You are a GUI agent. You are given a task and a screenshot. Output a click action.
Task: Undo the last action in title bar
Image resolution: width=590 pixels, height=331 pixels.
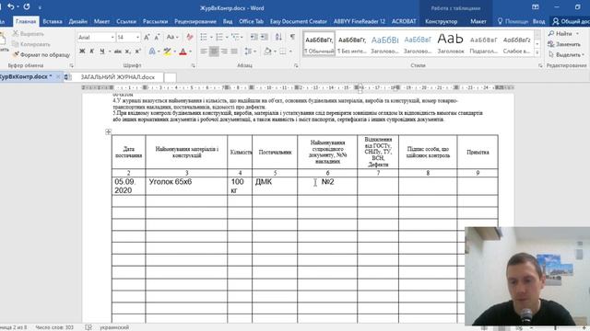(10, 6)
